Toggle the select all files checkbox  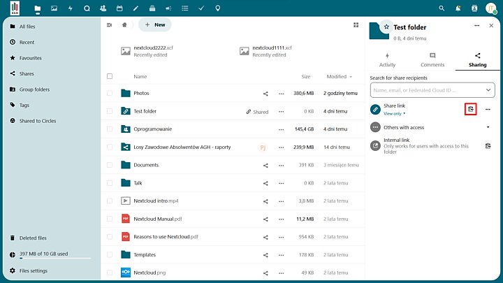coord(110,76)
